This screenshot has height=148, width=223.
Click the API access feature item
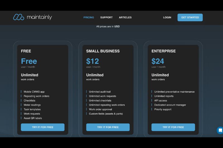coord(161,101)
